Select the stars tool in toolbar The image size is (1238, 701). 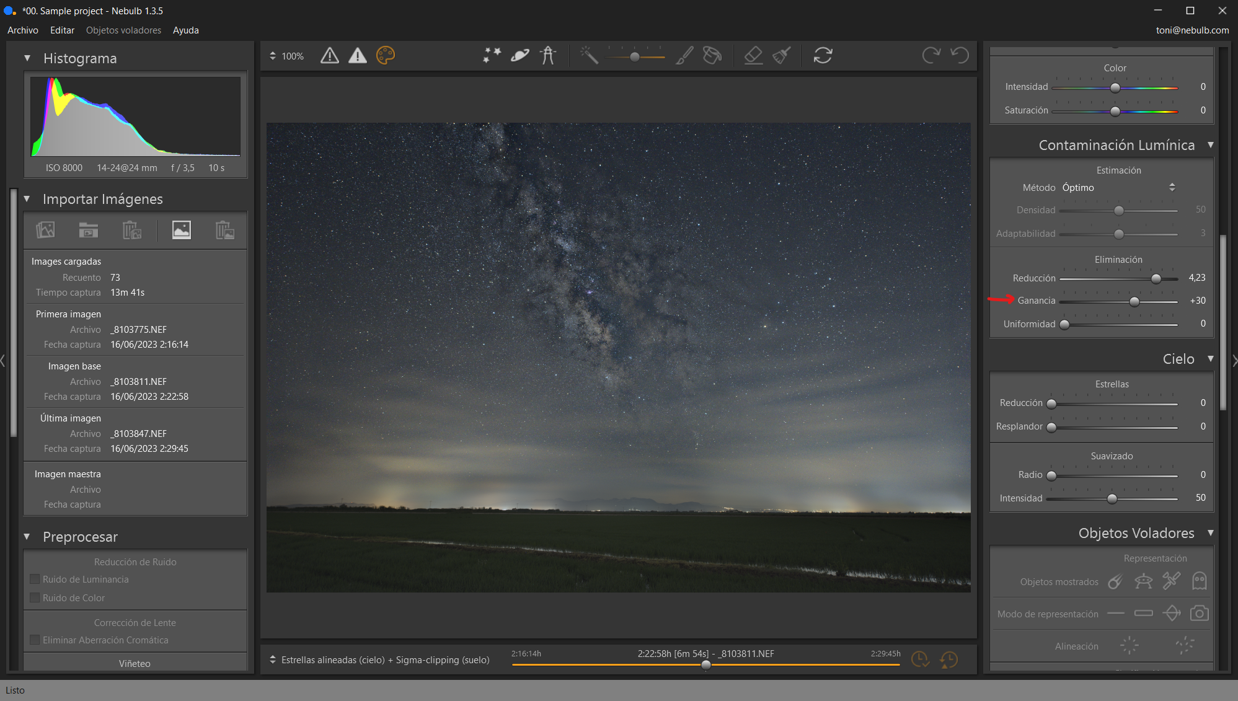point(492,56)
